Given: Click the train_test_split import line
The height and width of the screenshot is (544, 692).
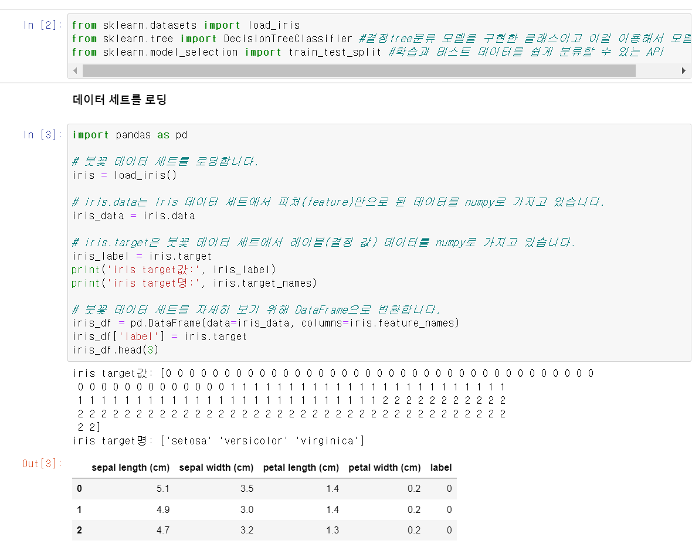Looking at the screenshot, I should coord(368,52).
